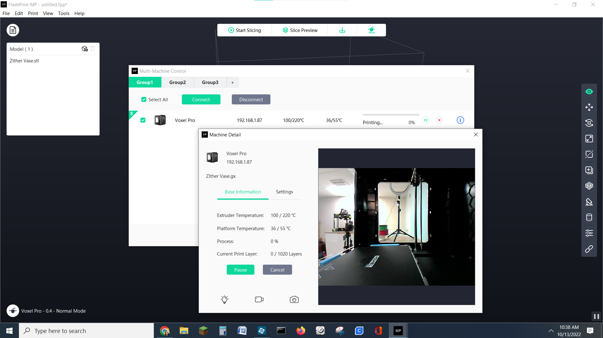Open Word from the taskbar

coord(242,330)
